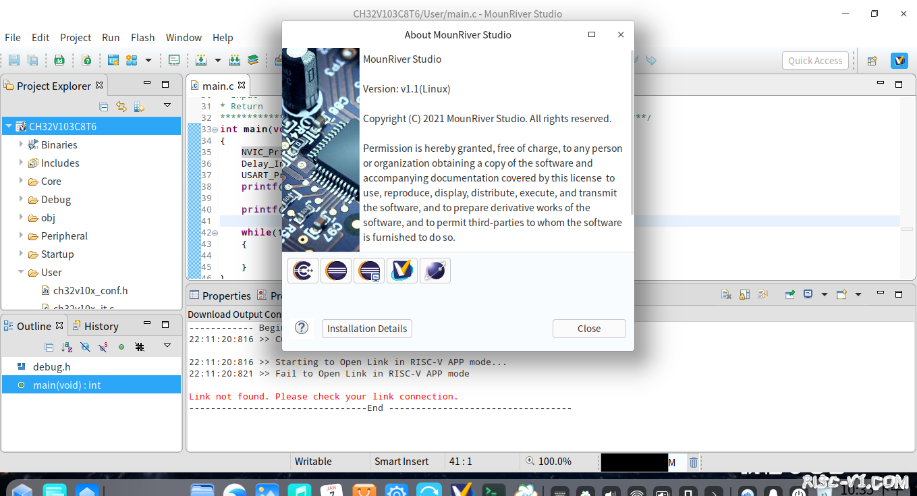
Task: Click the stacked layers toolbar icon
Action: [x=253, y=60]
